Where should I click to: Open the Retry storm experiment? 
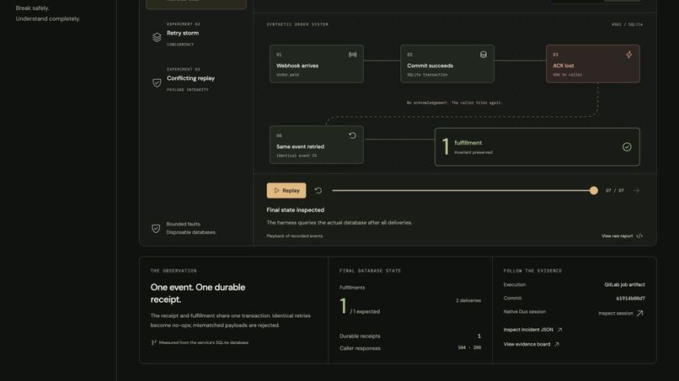(195, 34)
